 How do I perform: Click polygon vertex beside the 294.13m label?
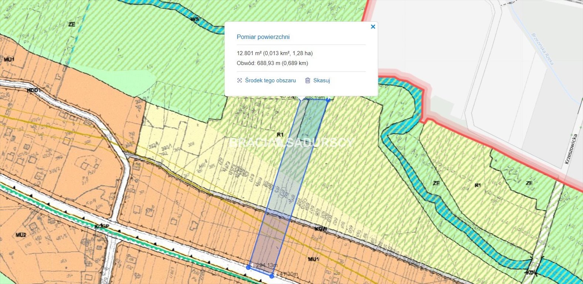(x=248, y=267)
